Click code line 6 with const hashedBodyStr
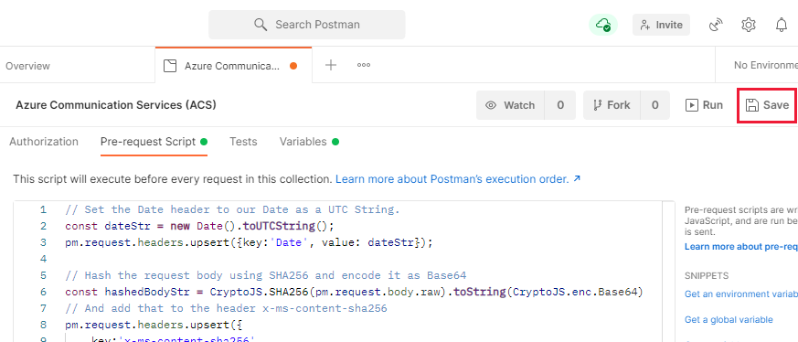 [355, 292]
